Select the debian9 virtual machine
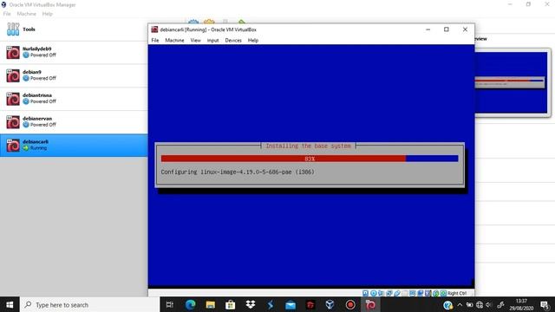This screenshot has height=312, width=555. [x=74, y=75]
